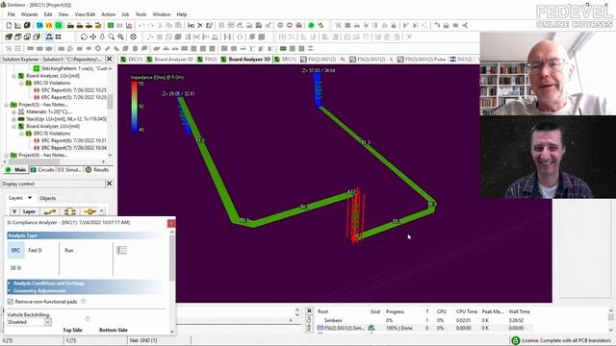Close the Display control panel
The image size is (616, 346).
109,184
